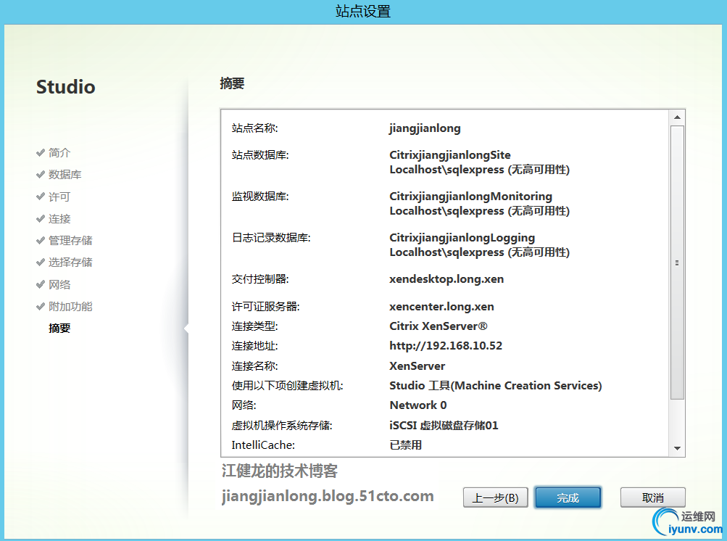Click the 网络: label in the summary
Screen dimensions: 727x541
[244, 405]
